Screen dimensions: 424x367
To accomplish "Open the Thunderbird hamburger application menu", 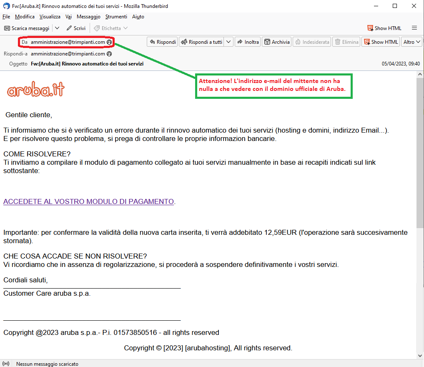I will coord(414,28).
